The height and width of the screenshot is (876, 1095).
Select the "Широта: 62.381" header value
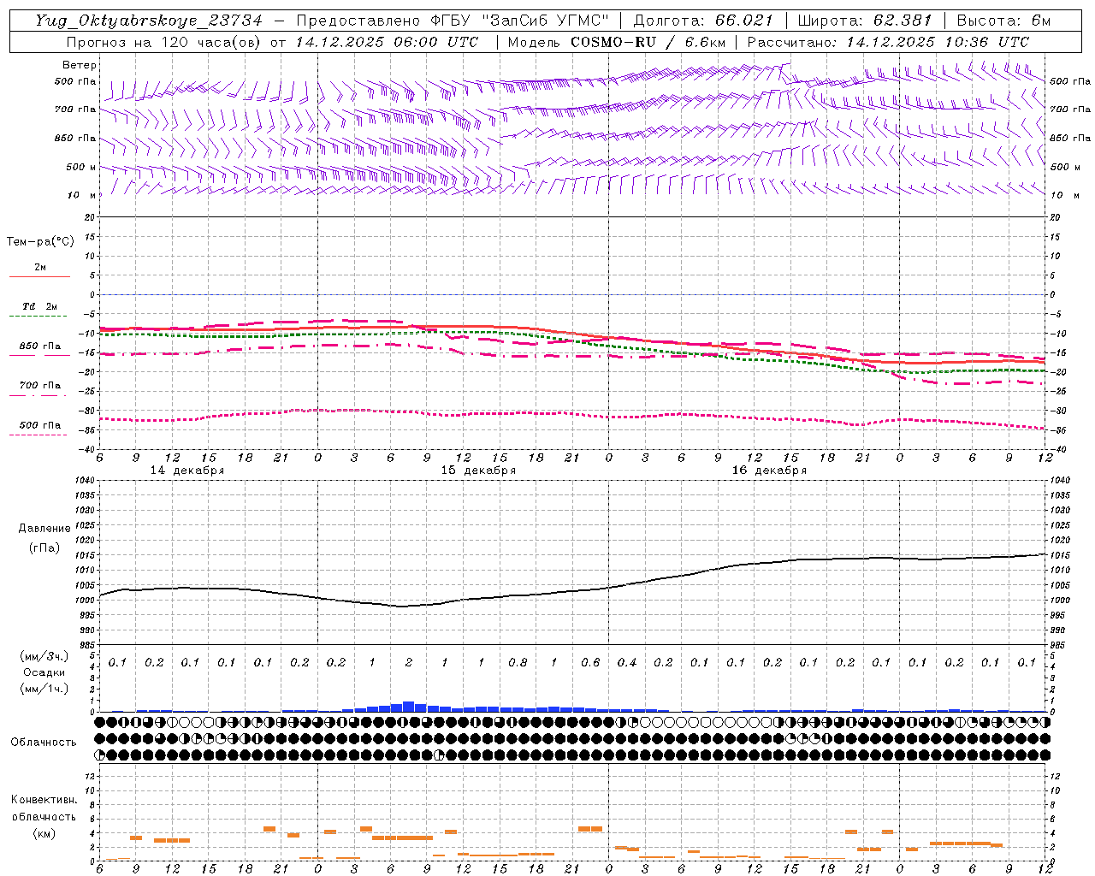pos(864,21)
